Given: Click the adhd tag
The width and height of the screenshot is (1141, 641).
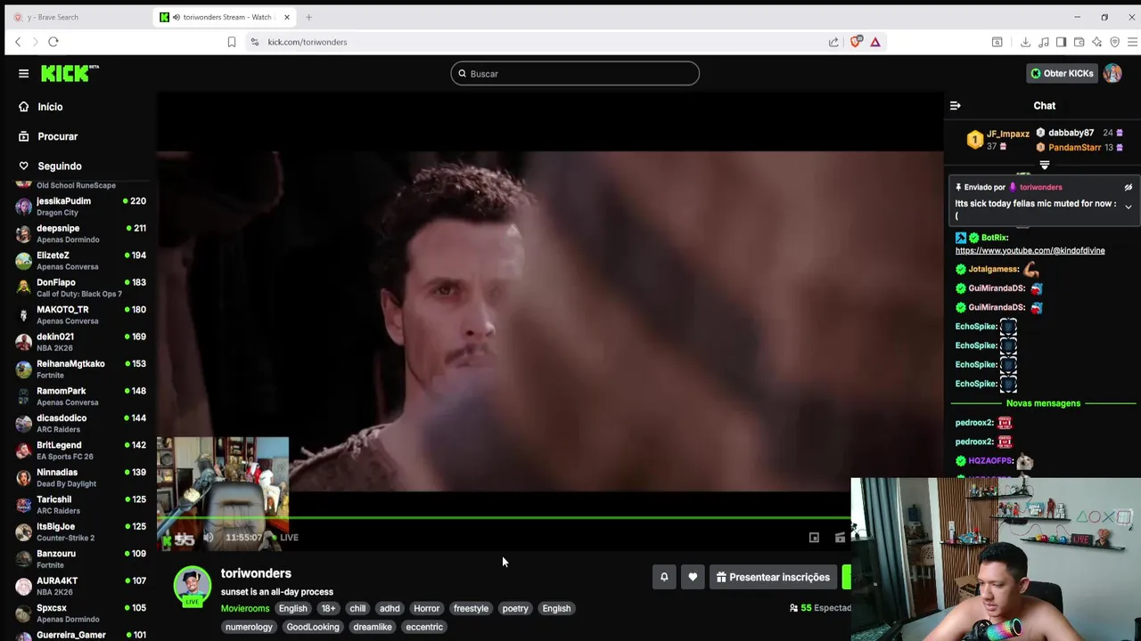Looking at the screenshot, I should pyautogui.click(x=390, y=609).
